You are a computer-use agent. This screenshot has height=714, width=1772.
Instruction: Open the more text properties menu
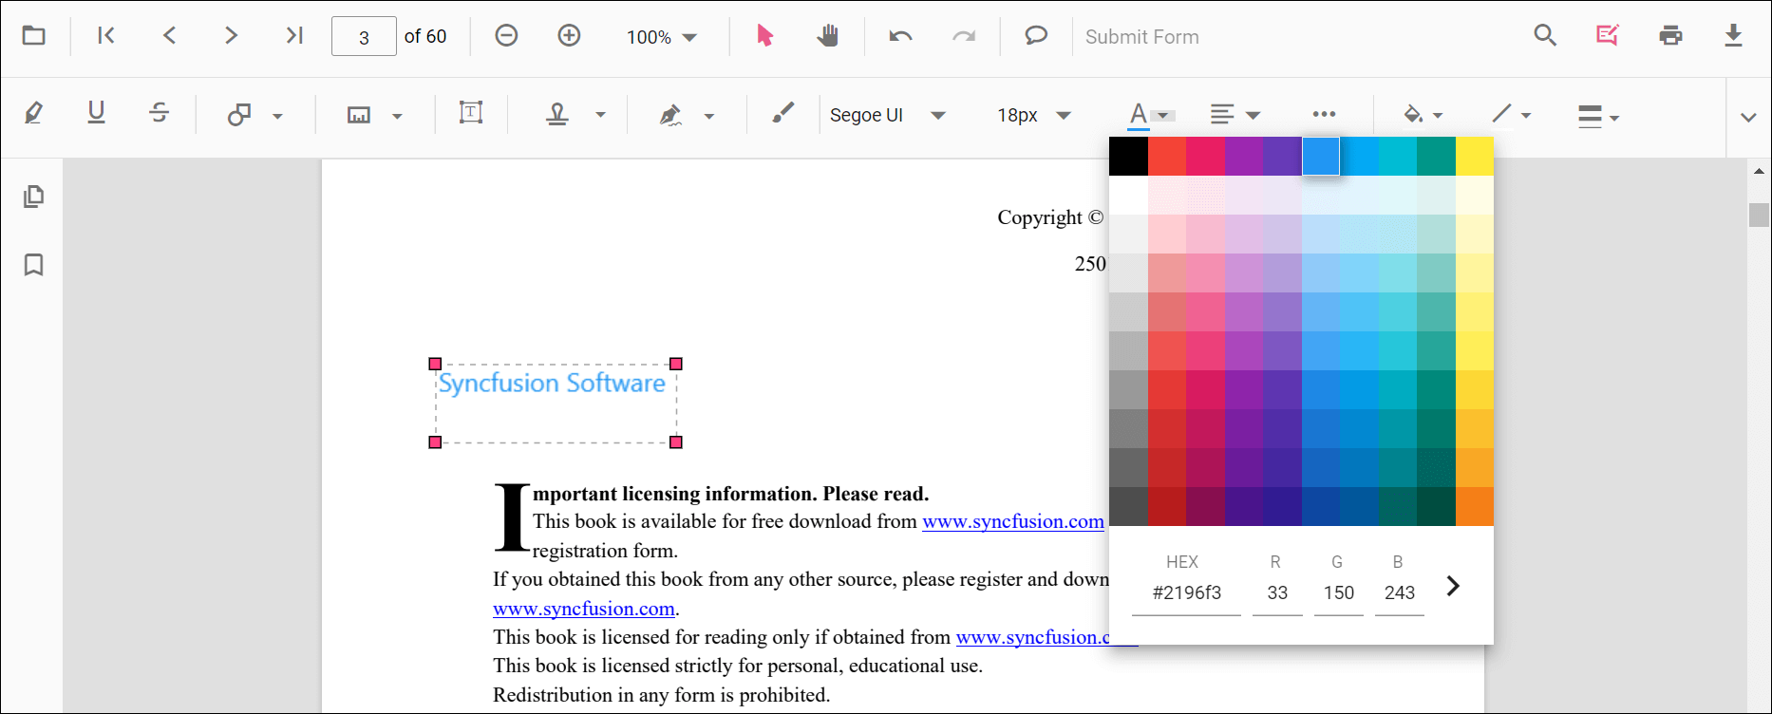coord(1324,114)
